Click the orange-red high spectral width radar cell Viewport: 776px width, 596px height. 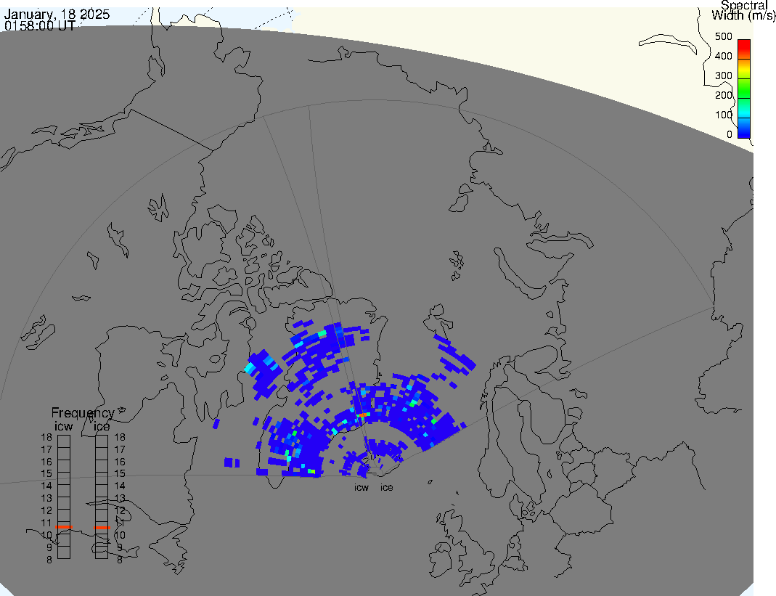(362, 415)
